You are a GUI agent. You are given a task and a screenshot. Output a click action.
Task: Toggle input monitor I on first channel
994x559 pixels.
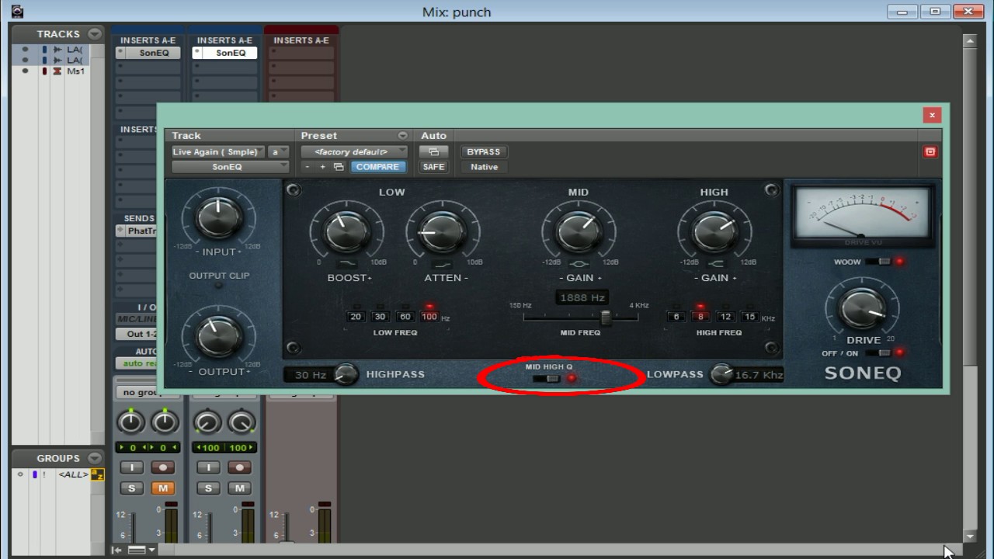click(x=131, y=467)
